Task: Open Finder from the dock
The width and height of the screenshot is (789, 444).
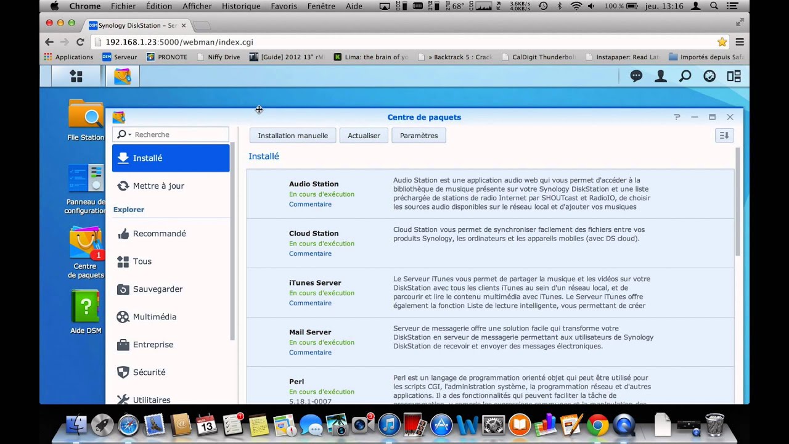Action: [x=76, y=425]
